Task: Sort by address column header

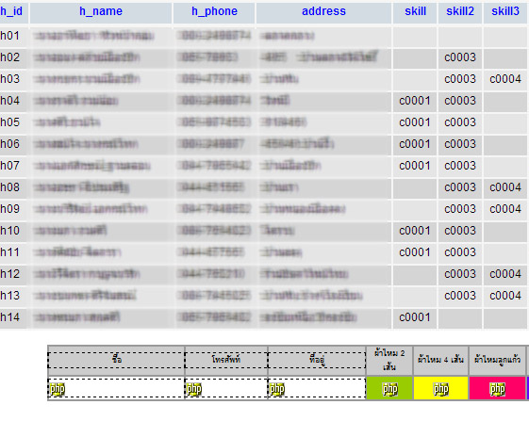Action: click(x=323, y=11)
